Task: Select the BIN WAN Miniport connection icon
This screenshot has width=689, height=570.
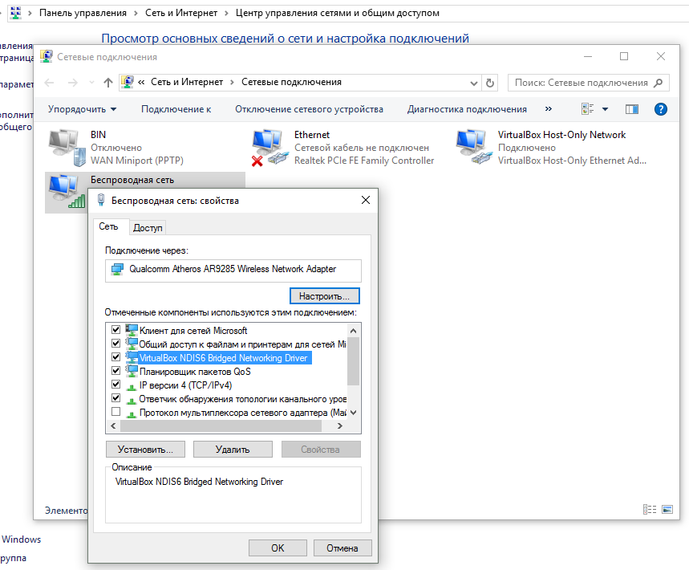Action: coord(67,148)
